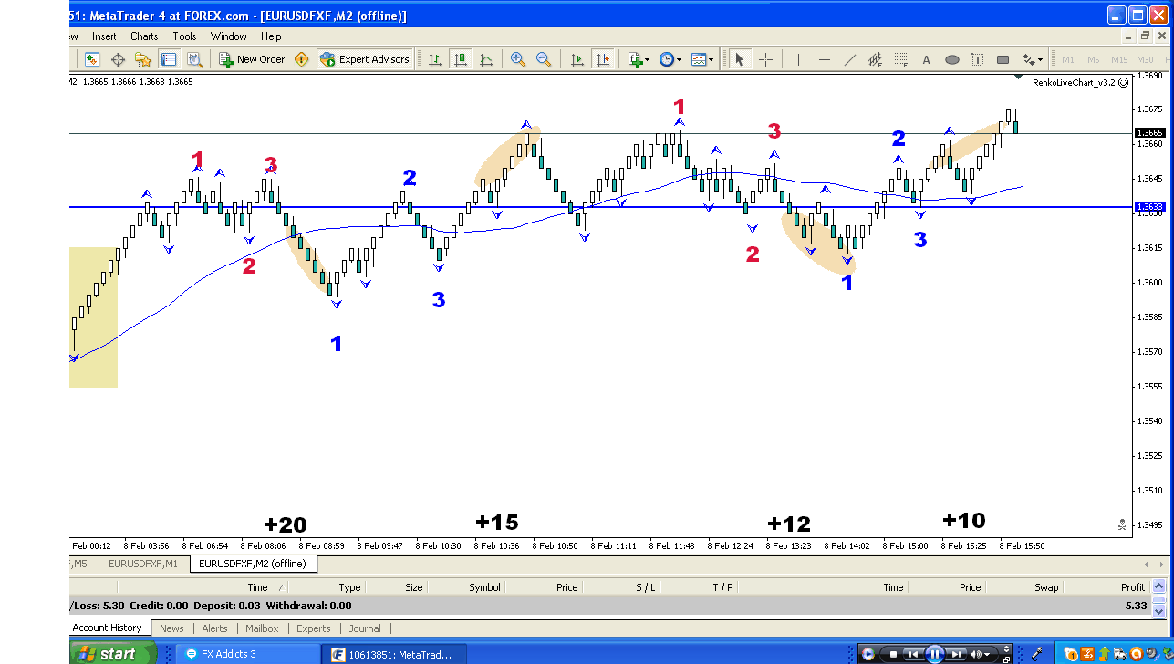The height and width of the screenshot is (664, 1174).
Task: Switch to Bar Chart display
Action: click(x=435, y=59)
